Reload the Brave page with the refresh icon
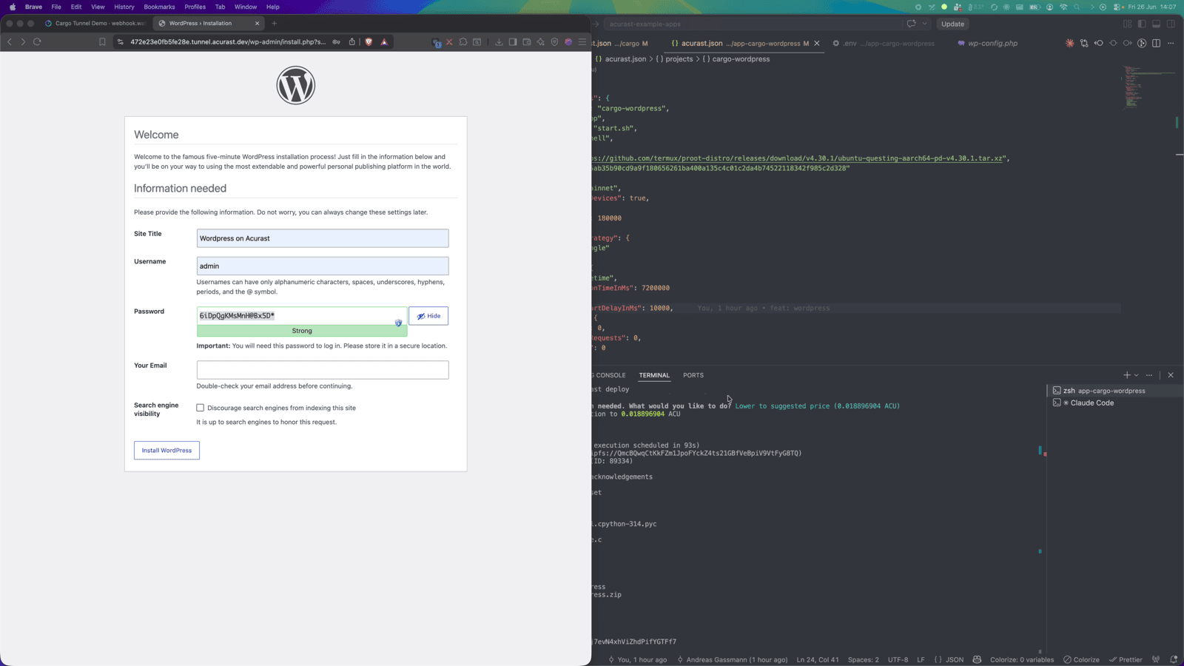Screen dimensions: 1184x666 pos(37,42)
